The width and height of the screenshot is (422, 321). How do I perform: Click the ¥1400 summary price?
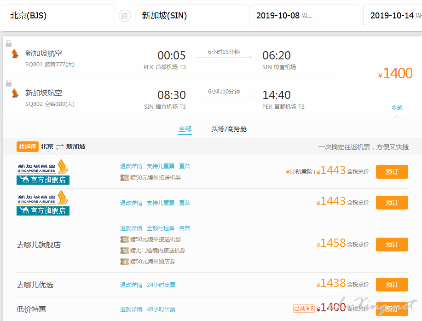click(395, 73)
